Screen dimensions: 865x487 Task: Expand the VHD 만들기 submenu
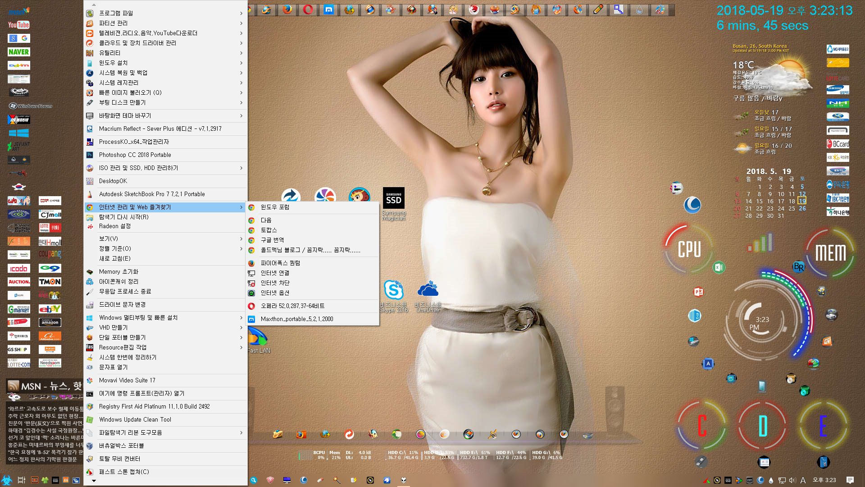[x=165, y=327]
